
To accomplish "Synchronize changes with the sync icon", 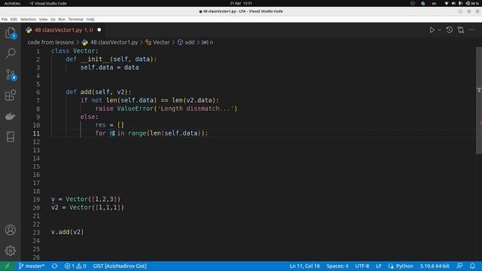I will click(x=54, y=266).
